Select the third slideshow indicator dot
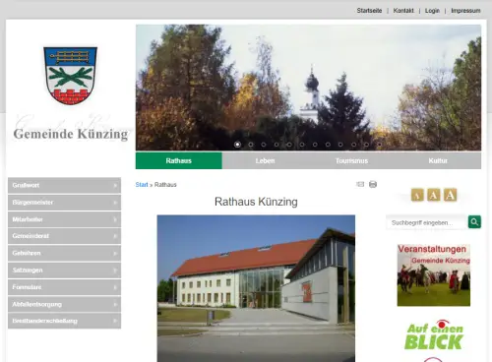492x362 pixels. tap(264, 145)
